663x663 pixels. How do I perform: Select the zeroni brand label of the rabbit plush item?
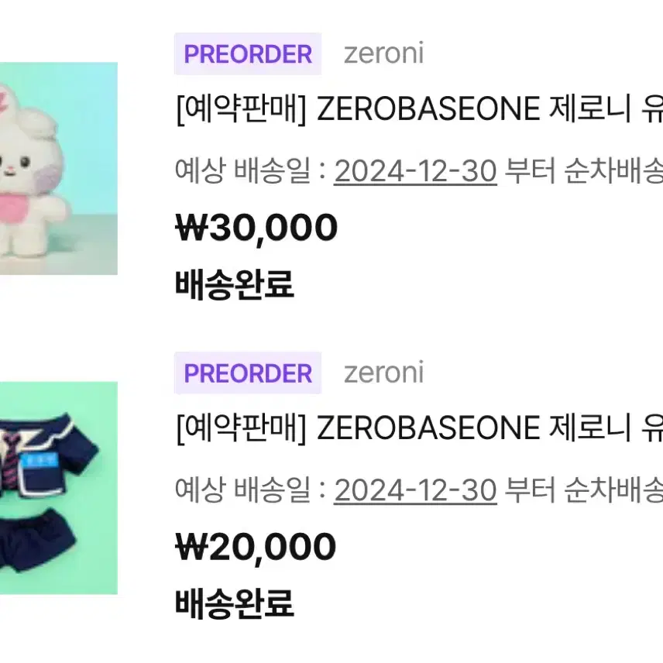point(383,53)
